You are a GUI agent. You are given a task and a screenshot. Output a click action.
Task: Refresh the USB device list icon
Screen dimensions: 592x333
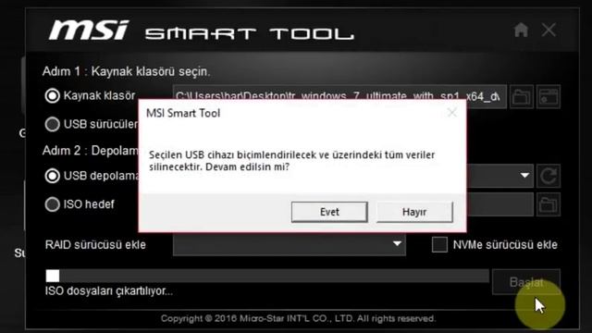click(x=549, y=176)
